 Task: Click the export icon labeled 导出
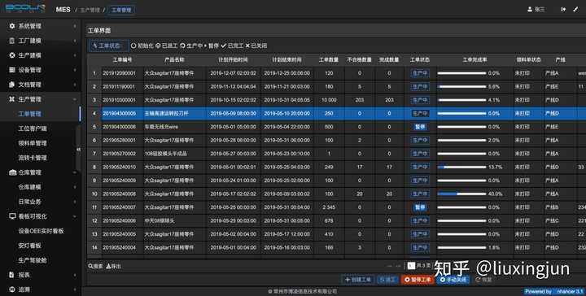click(x=108, y=266)
